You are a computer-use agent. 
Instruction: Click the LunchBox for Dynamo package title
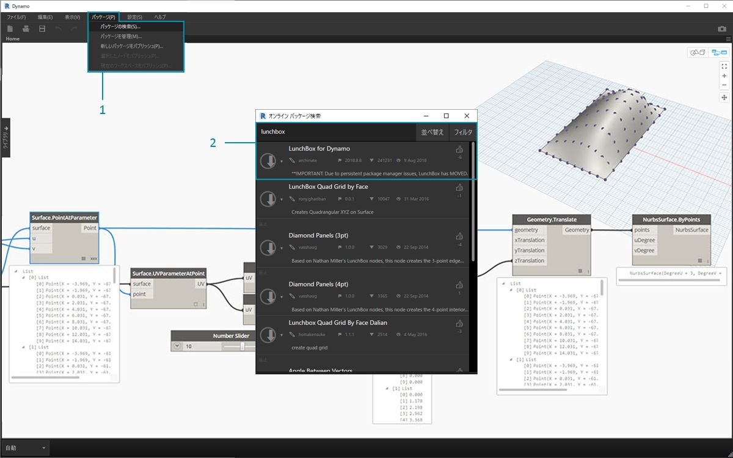[319, 149]
